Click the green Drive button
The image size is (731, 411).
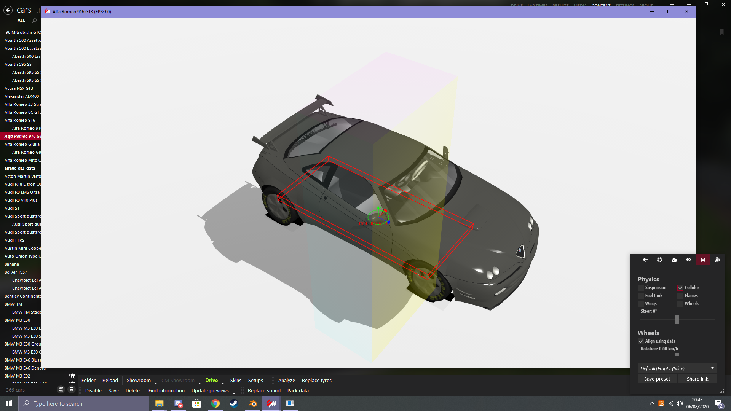click(211, 381)
